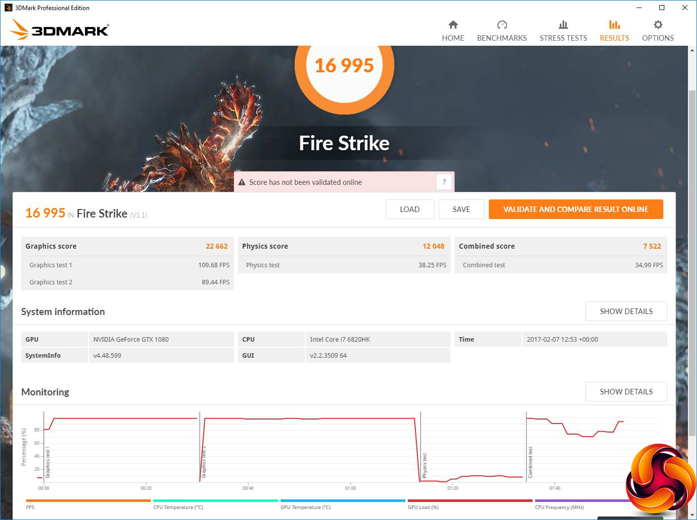Validate and compare result online
Viewport: 697px width, 520px height.
pos(576,210)
